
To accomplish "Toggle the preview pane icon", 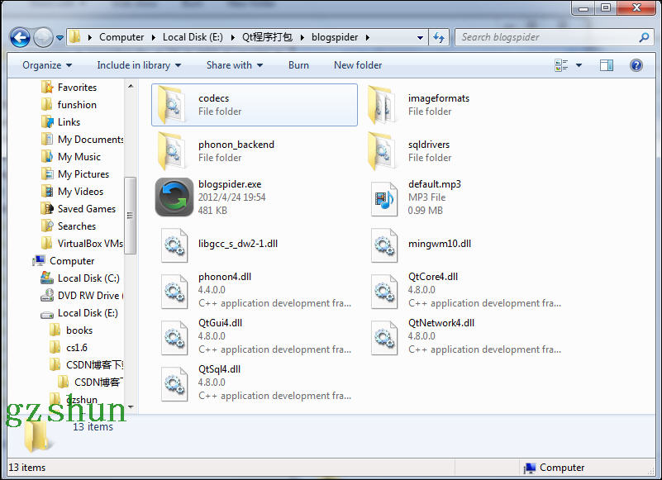I will (x=606, y=65).
